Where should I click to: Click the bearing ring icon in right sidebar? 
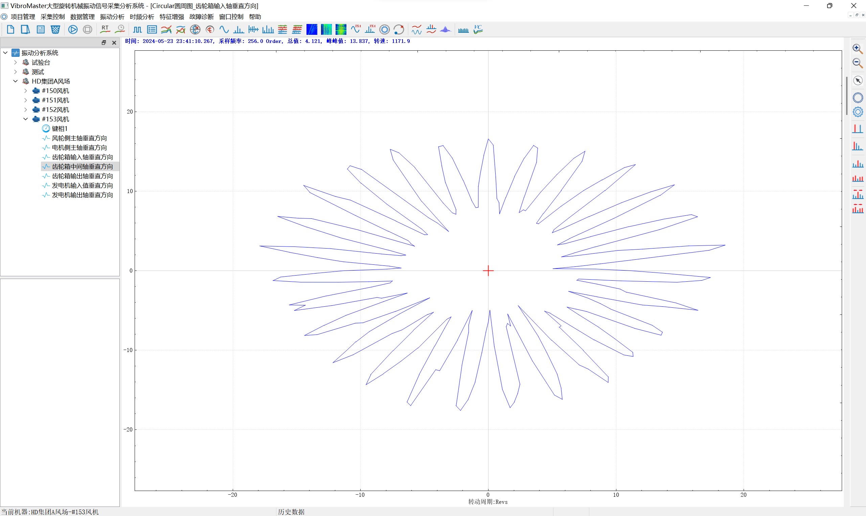point(858,98)
